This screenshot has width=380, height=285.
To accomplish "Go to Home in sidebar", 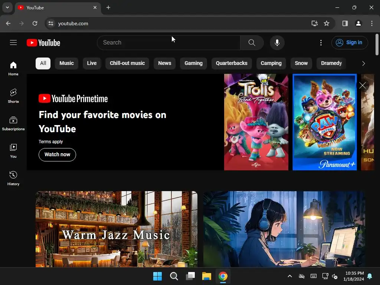I will pyautogui.click(x=13, y=69).
